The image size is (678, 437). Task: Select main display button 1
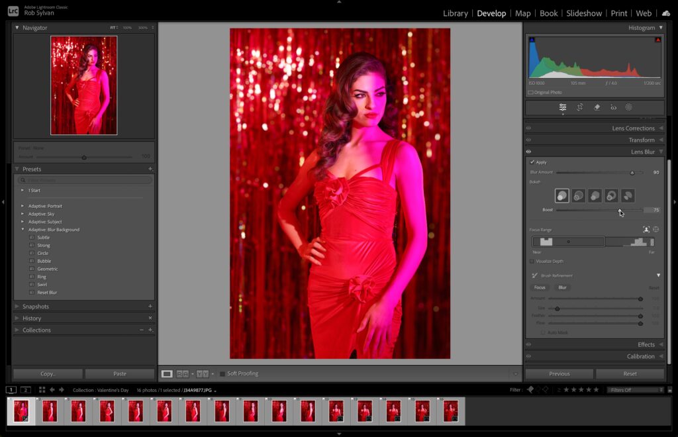click(11, 390)
